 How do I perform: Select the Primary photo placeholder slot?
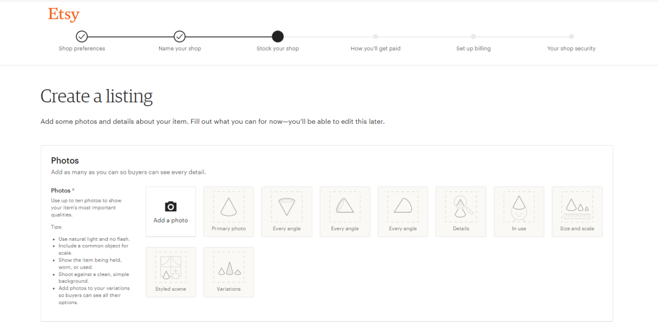228,211
